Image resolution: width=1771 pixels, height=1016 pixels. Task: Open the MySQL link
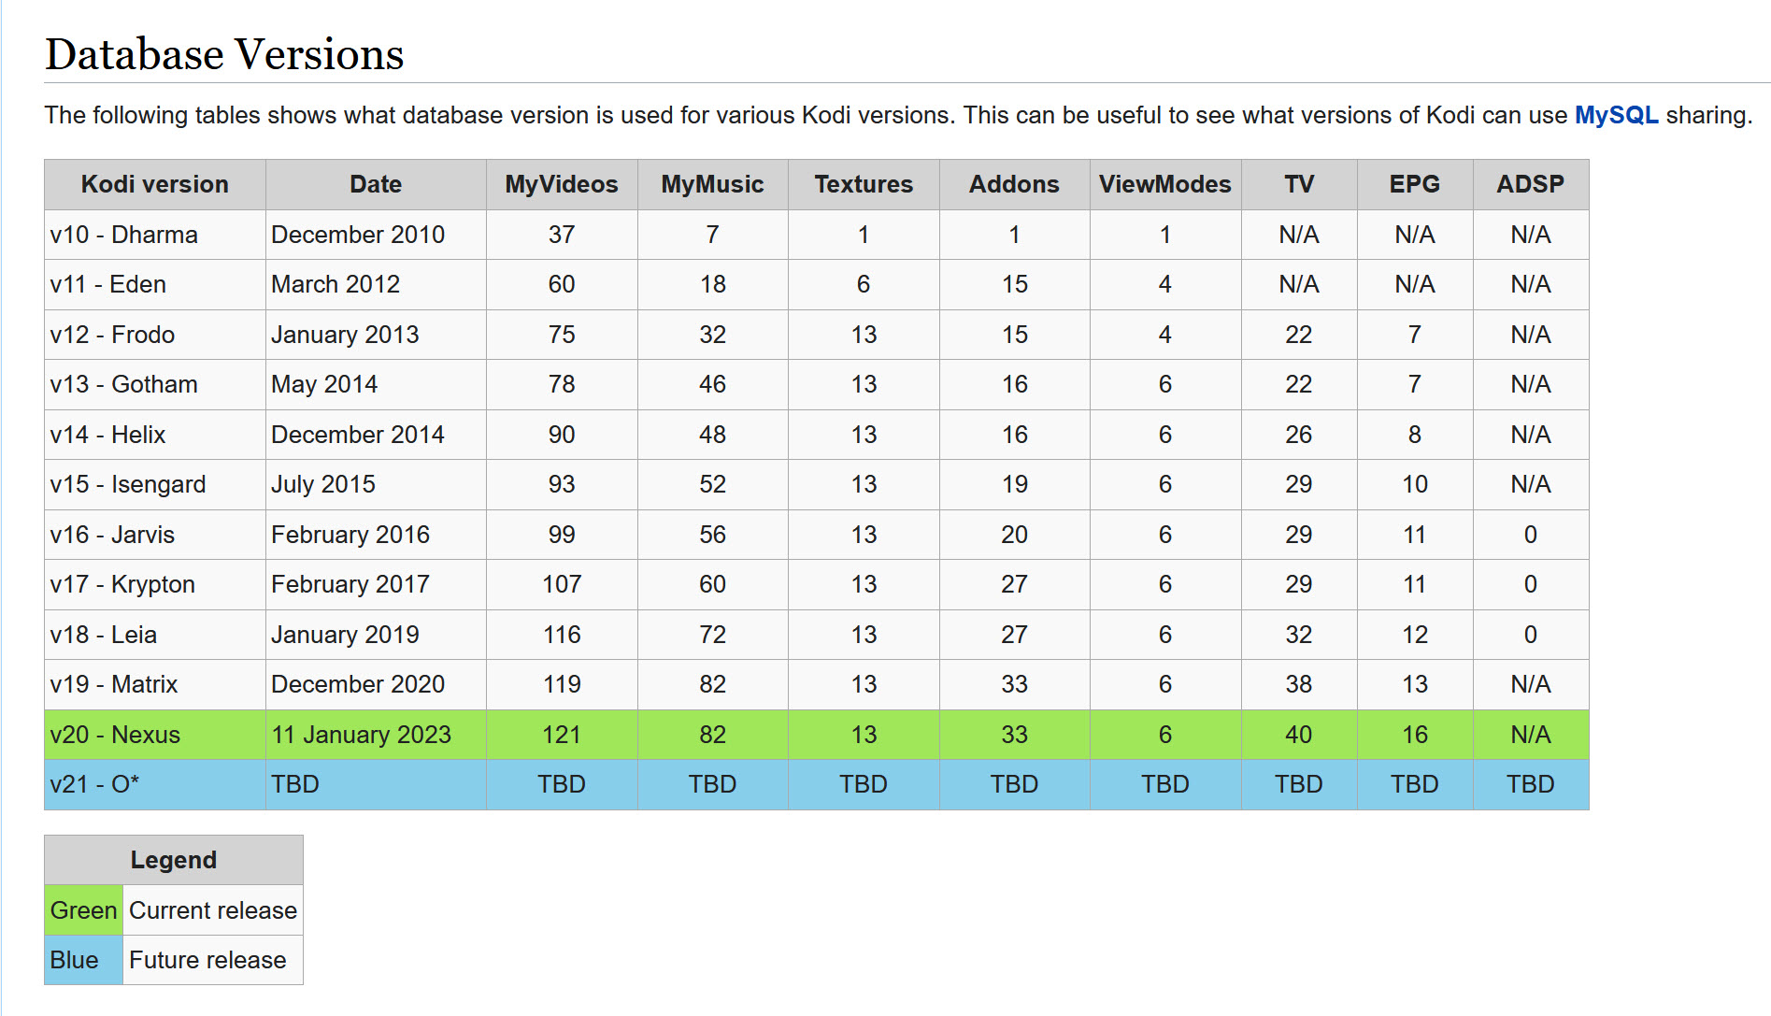tap(1616, 115)
